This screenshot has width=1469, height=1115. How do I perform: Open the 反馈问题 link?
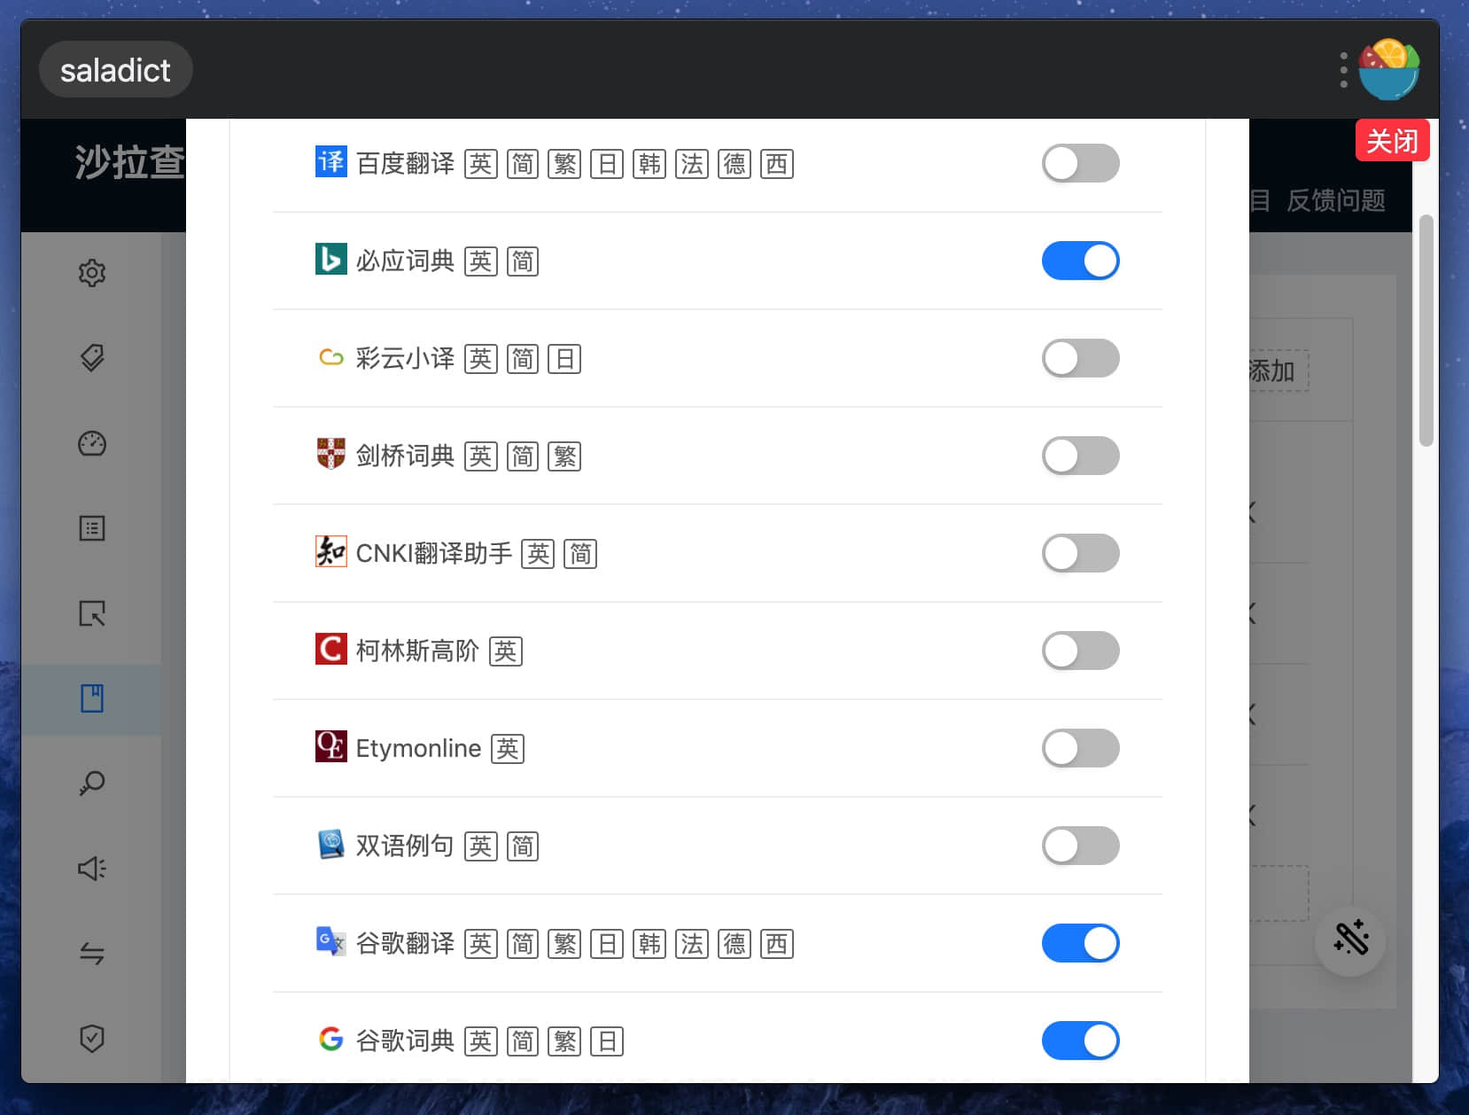point(1336,201)
